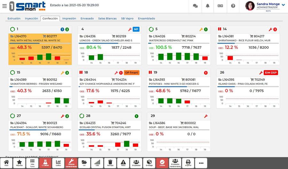Screen dimensions: 288x169
Task: Open Reportes star button
Action: (x=19, y=163)
